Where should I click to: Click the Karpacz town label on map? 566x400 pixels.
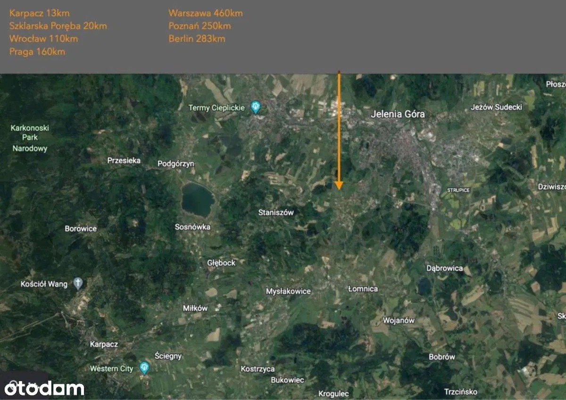point(104,344)
